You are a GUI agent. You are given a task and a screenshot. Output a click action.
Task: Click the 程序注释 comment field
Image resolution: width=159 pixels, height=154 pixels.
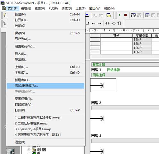pos(125,65)
